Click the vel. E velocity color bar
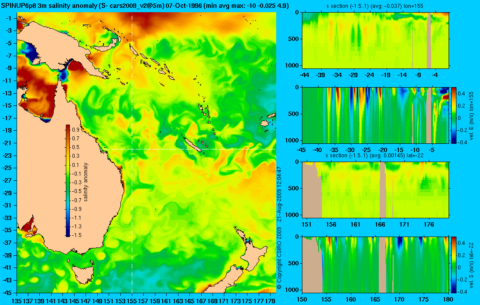480x305 pixels. [x=453, y=115]
